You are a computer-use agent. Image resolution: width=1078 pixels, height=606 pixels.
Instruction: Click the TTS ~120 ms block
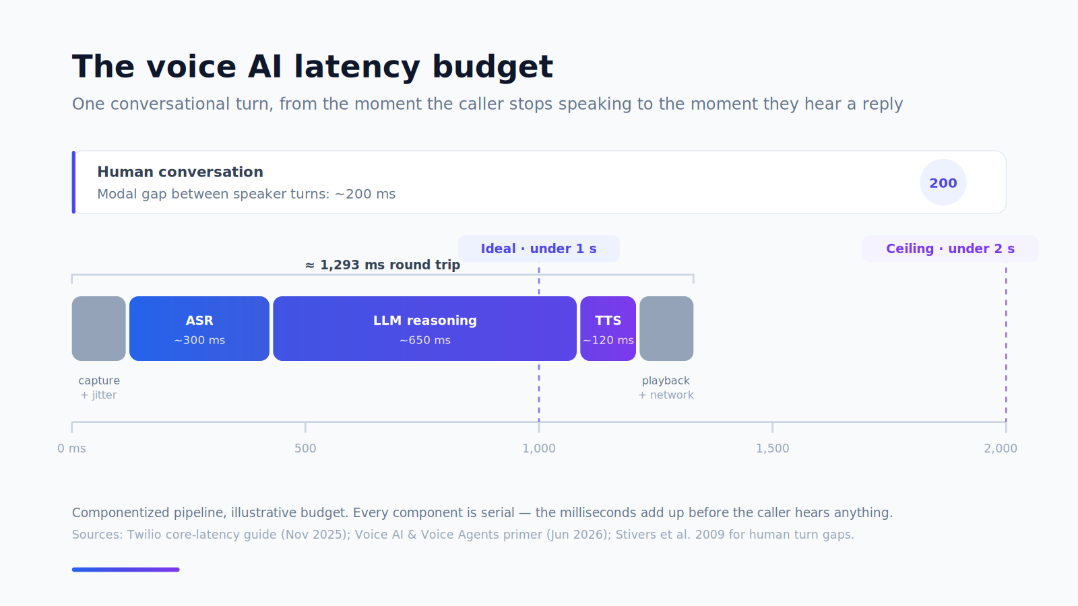tap(608, 329)
